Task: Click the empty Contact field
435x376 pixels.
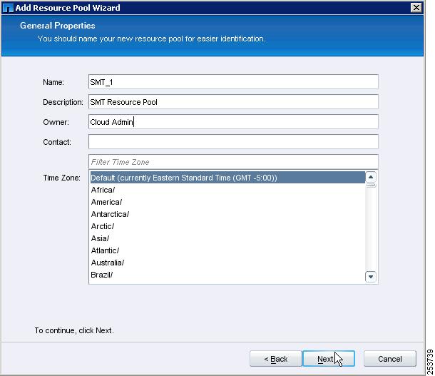Action: point(233,142)
